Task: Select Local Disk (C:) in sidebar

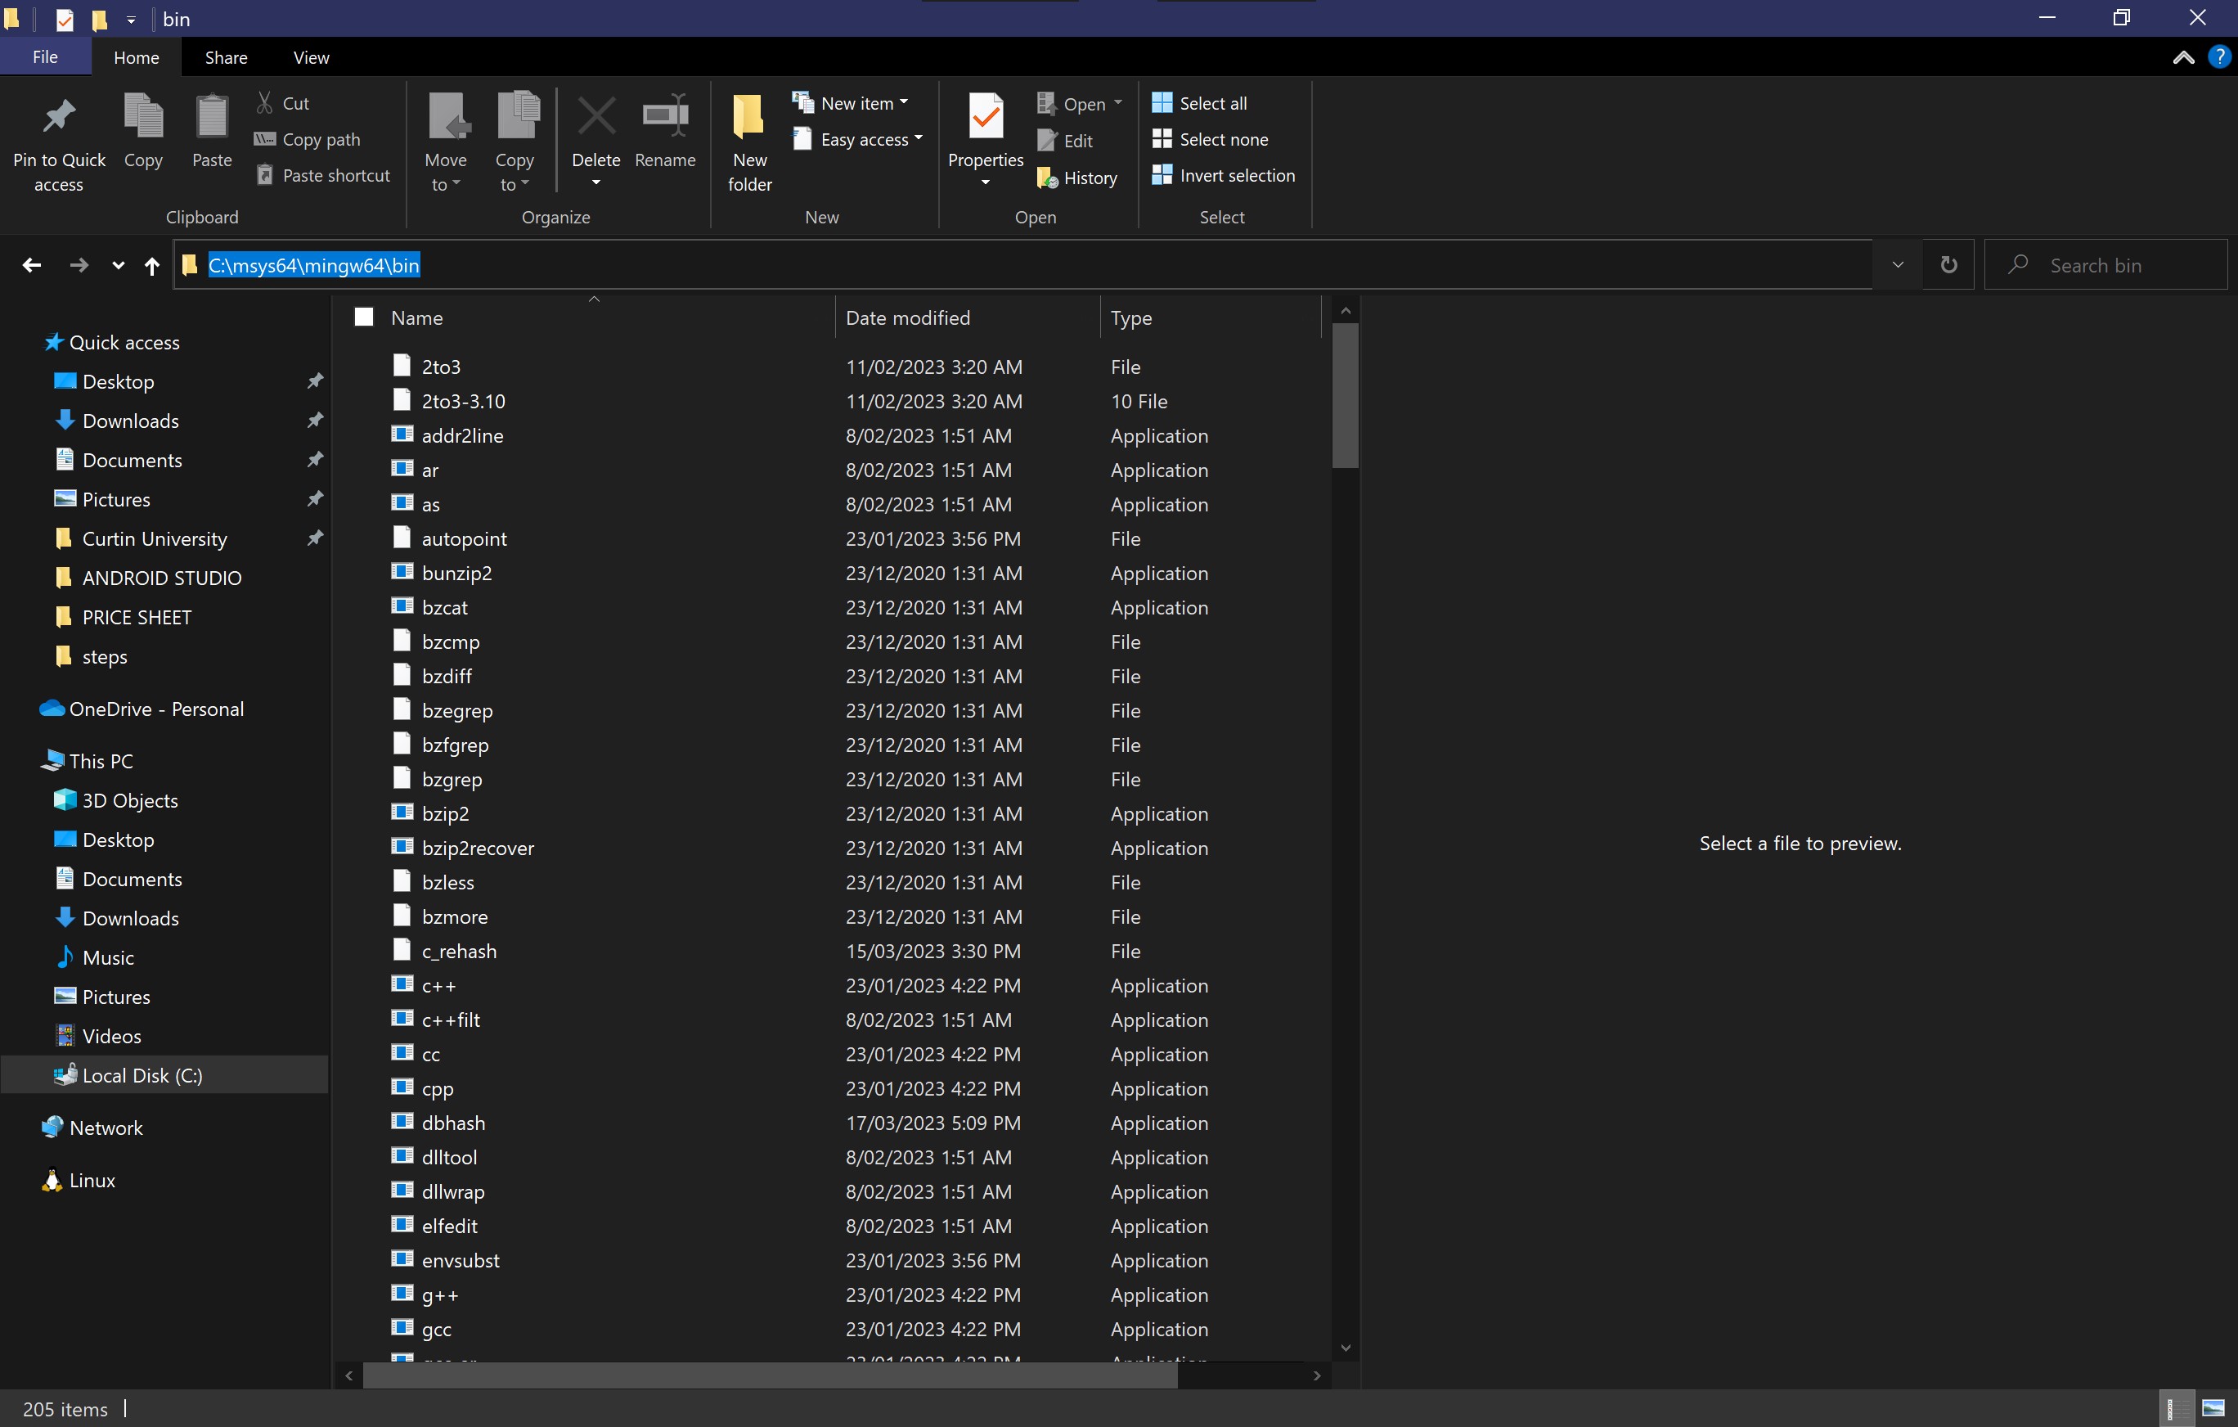Action: pyautogui.click(x=142, y=1076)
